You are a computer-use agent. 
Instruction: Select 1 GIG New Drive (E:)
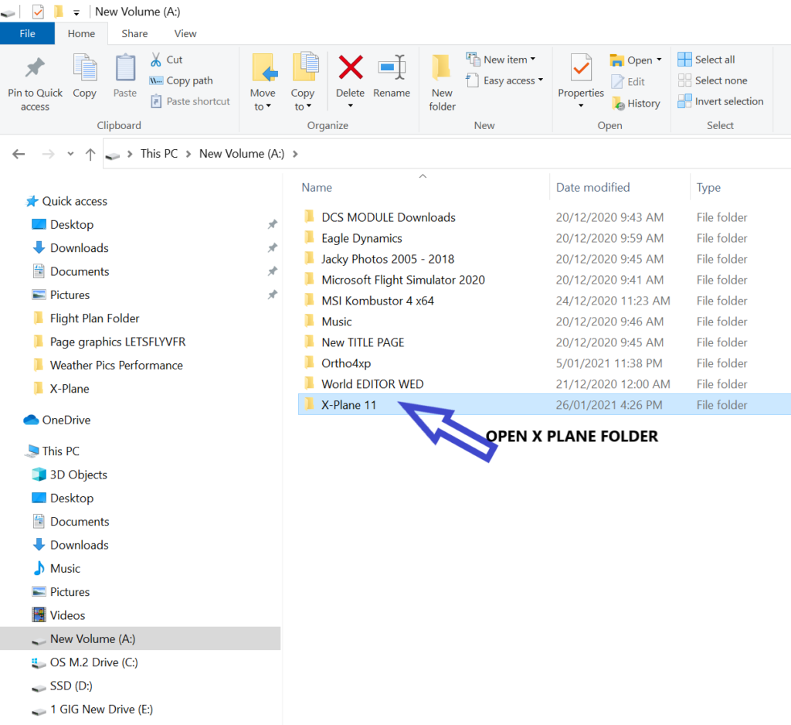92,710
